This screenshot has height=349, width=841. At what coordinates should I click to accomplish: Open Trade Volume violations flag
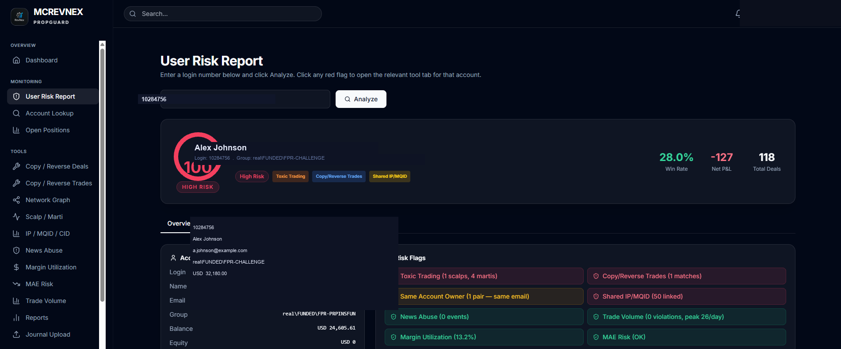(687, 317)
